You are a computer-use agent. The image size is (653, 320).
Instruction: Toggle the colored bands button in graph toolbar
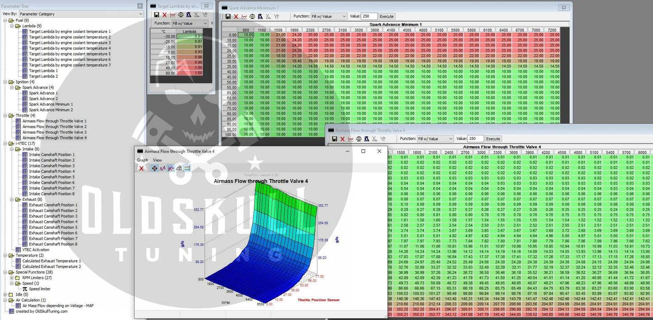[187, 168]
